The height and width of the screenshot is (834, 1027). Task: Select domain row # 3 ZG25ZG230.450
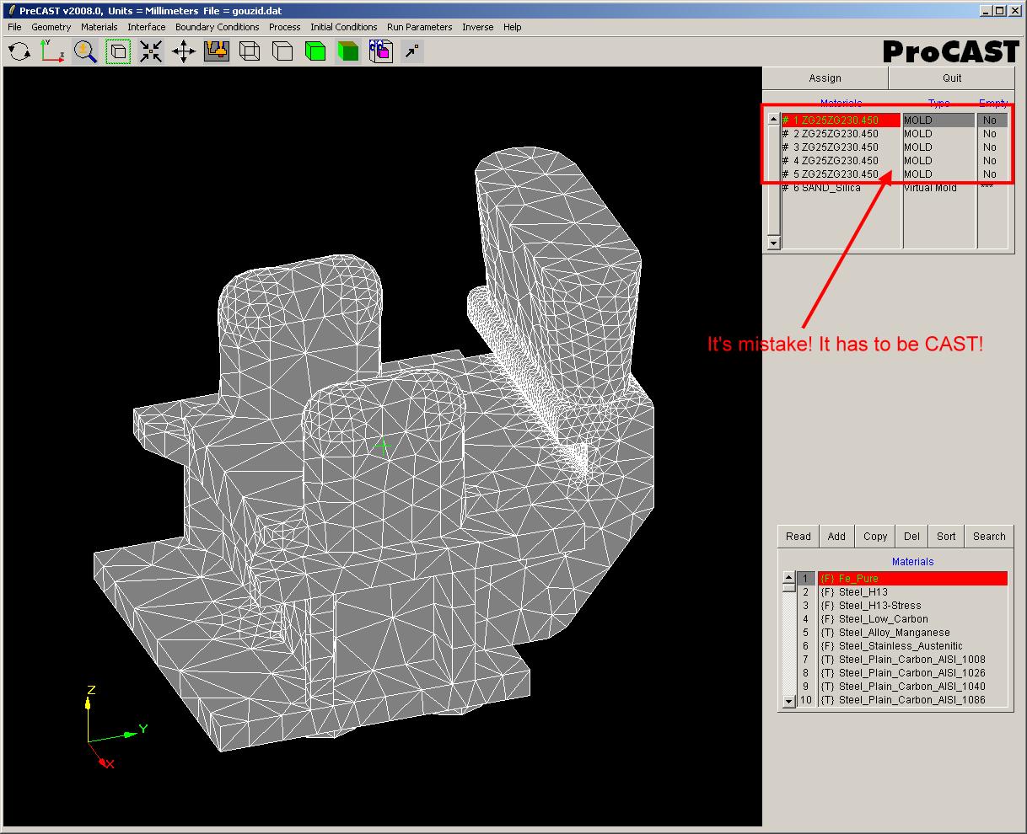841,147
